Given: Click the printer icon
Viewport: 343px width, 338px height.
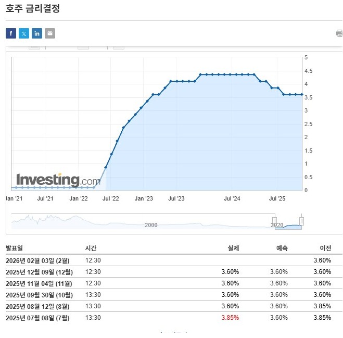Looking at the screenshot, I should [x=339, y=33].
